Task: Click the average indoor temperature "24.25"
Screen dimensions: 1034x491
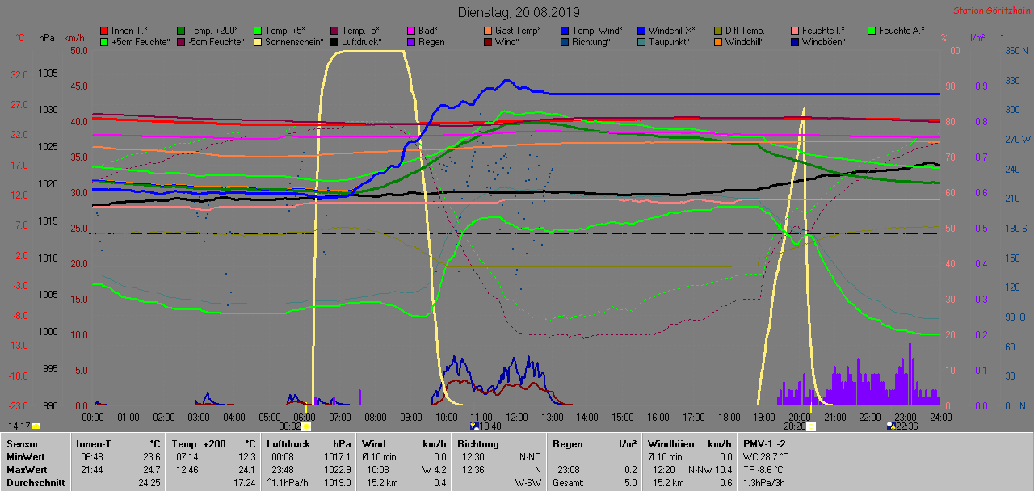Action: point(149,483)
